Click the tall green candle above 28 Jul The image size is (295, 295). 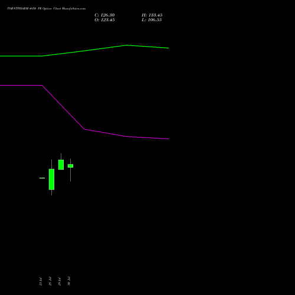coord(51,179)
